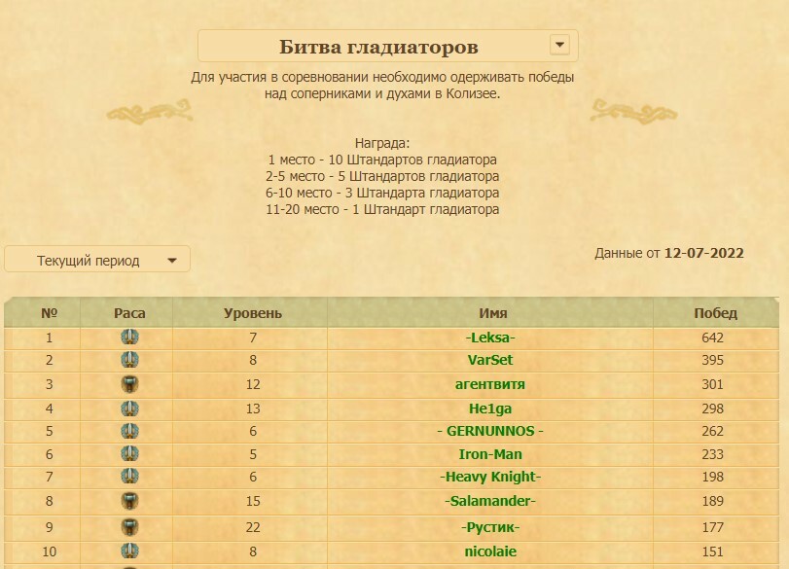789x569 pixels.
Task: Go to -Heavy Knight- profile
Action: point(490,477)
